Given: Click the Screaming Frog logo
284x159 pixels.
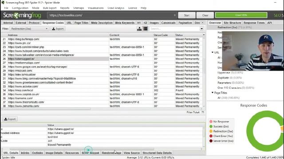Looking at the screenshot, I should point(22,15).
